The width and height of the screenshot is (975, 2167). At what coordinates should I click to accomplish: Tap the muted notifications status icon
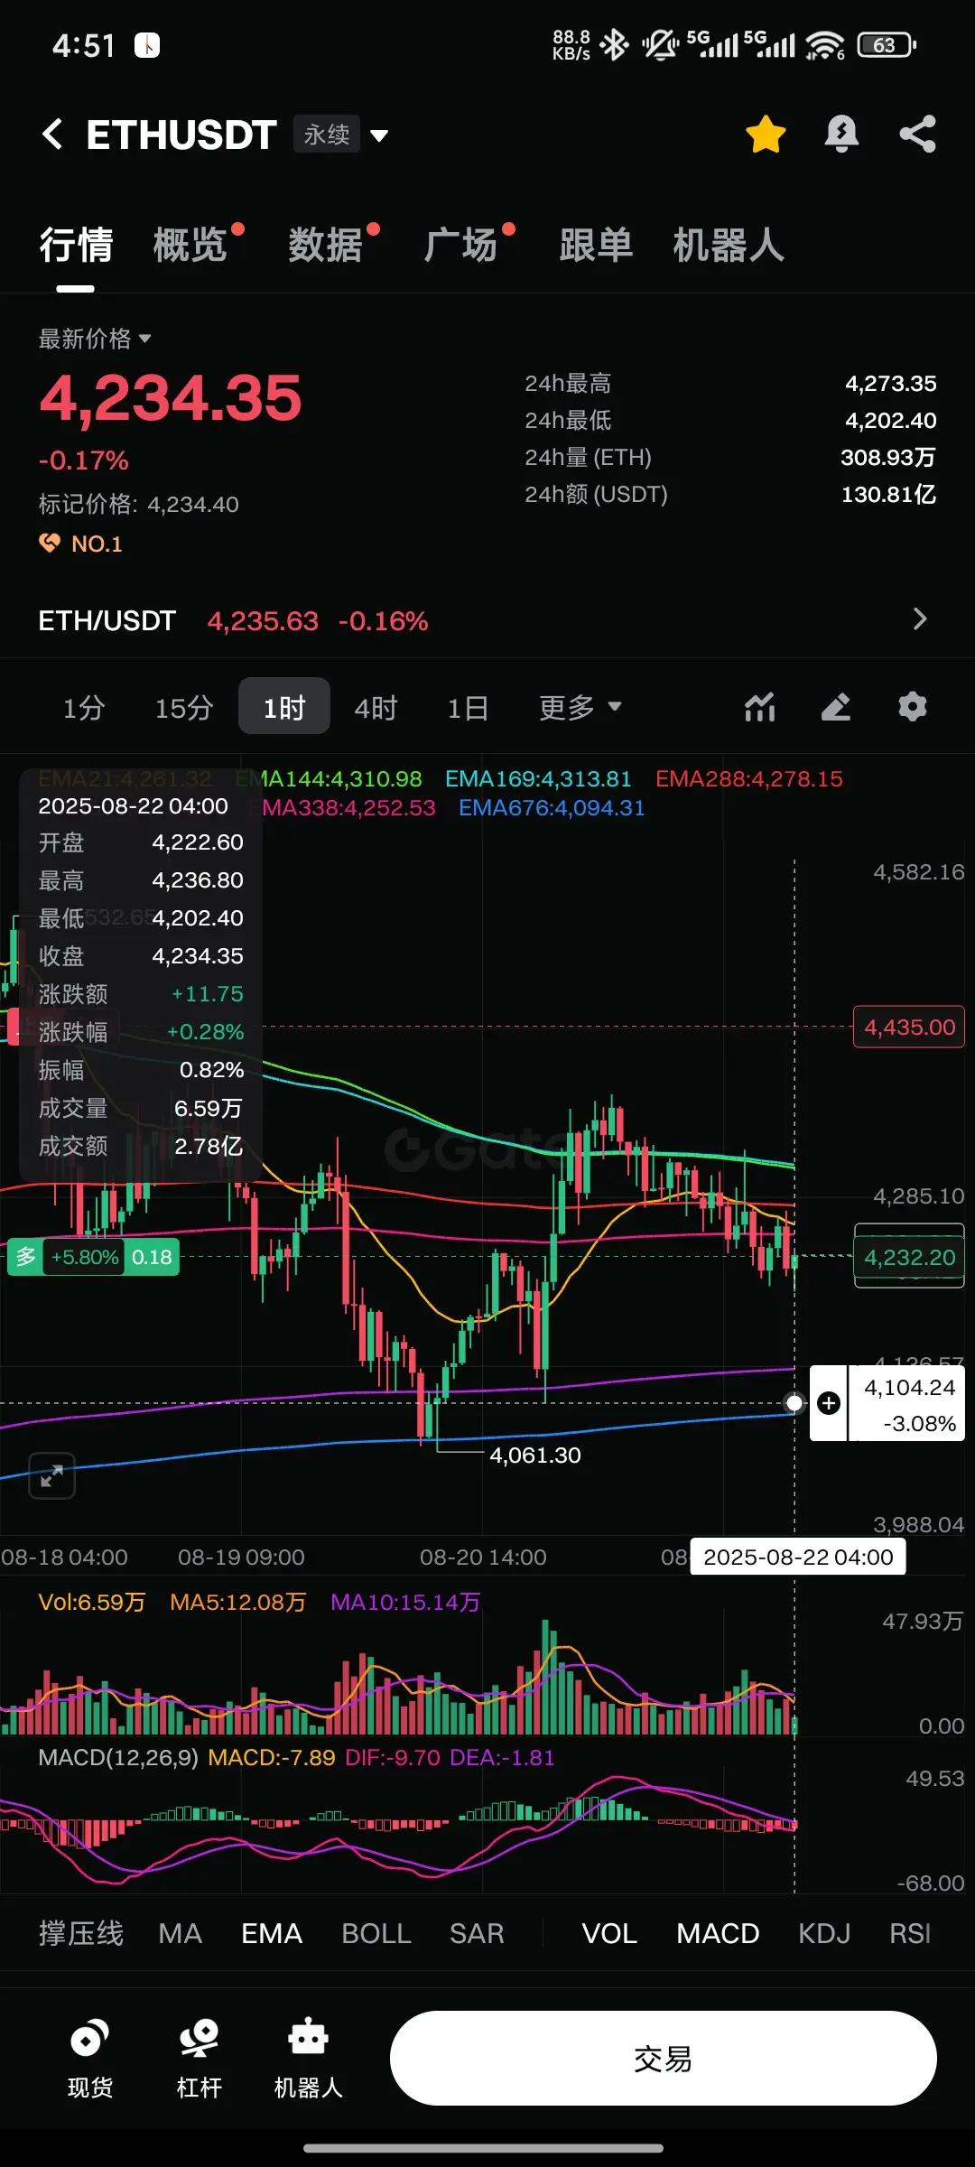click(x=660, y=44)
